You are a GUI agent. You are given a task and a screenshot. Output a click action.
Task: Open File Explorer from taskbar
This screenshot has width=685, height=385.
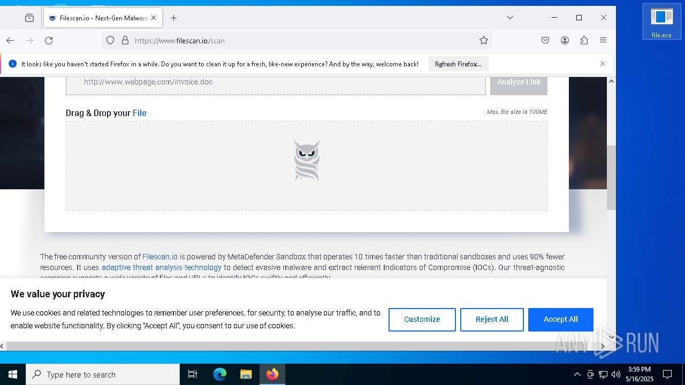pyautogui.click(x=246, y=374)
